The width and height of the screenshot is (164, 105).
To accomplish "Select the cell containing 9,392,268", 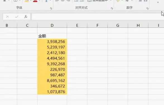I will click(52, 64).
